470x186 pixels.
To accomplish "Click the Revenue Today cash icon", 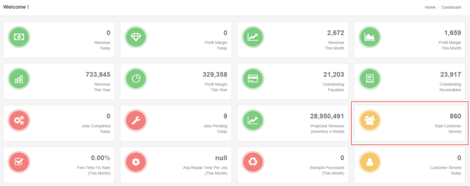I will [x=19, y=37].
